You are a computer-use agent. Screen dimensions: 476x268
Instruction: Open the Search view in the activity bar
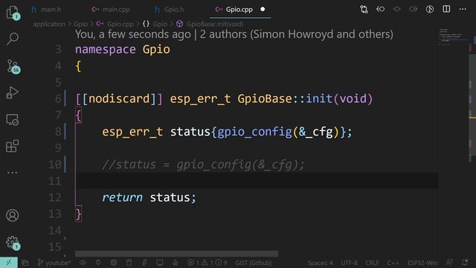click(13, 39)
